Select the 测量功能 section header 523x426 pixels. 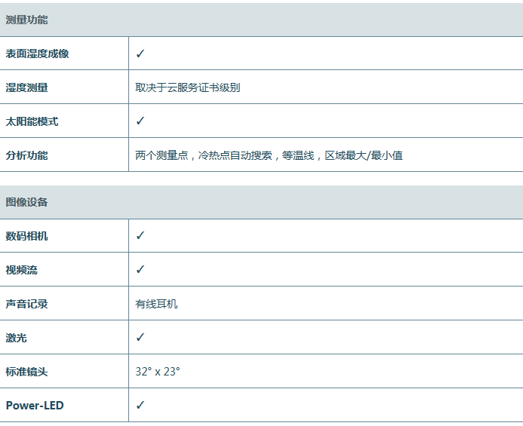[x=26, y=20]
